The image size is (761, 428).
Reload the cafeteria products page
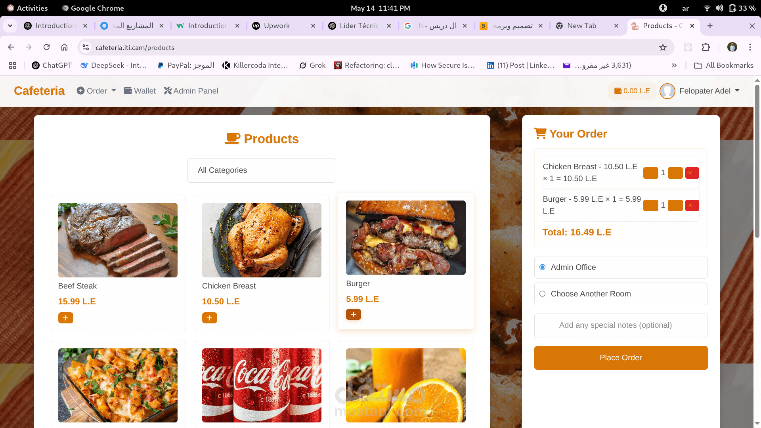click(46, 48)
